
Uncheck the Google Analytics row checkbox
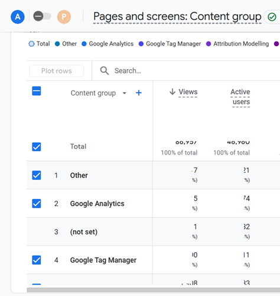click(37, 204)
